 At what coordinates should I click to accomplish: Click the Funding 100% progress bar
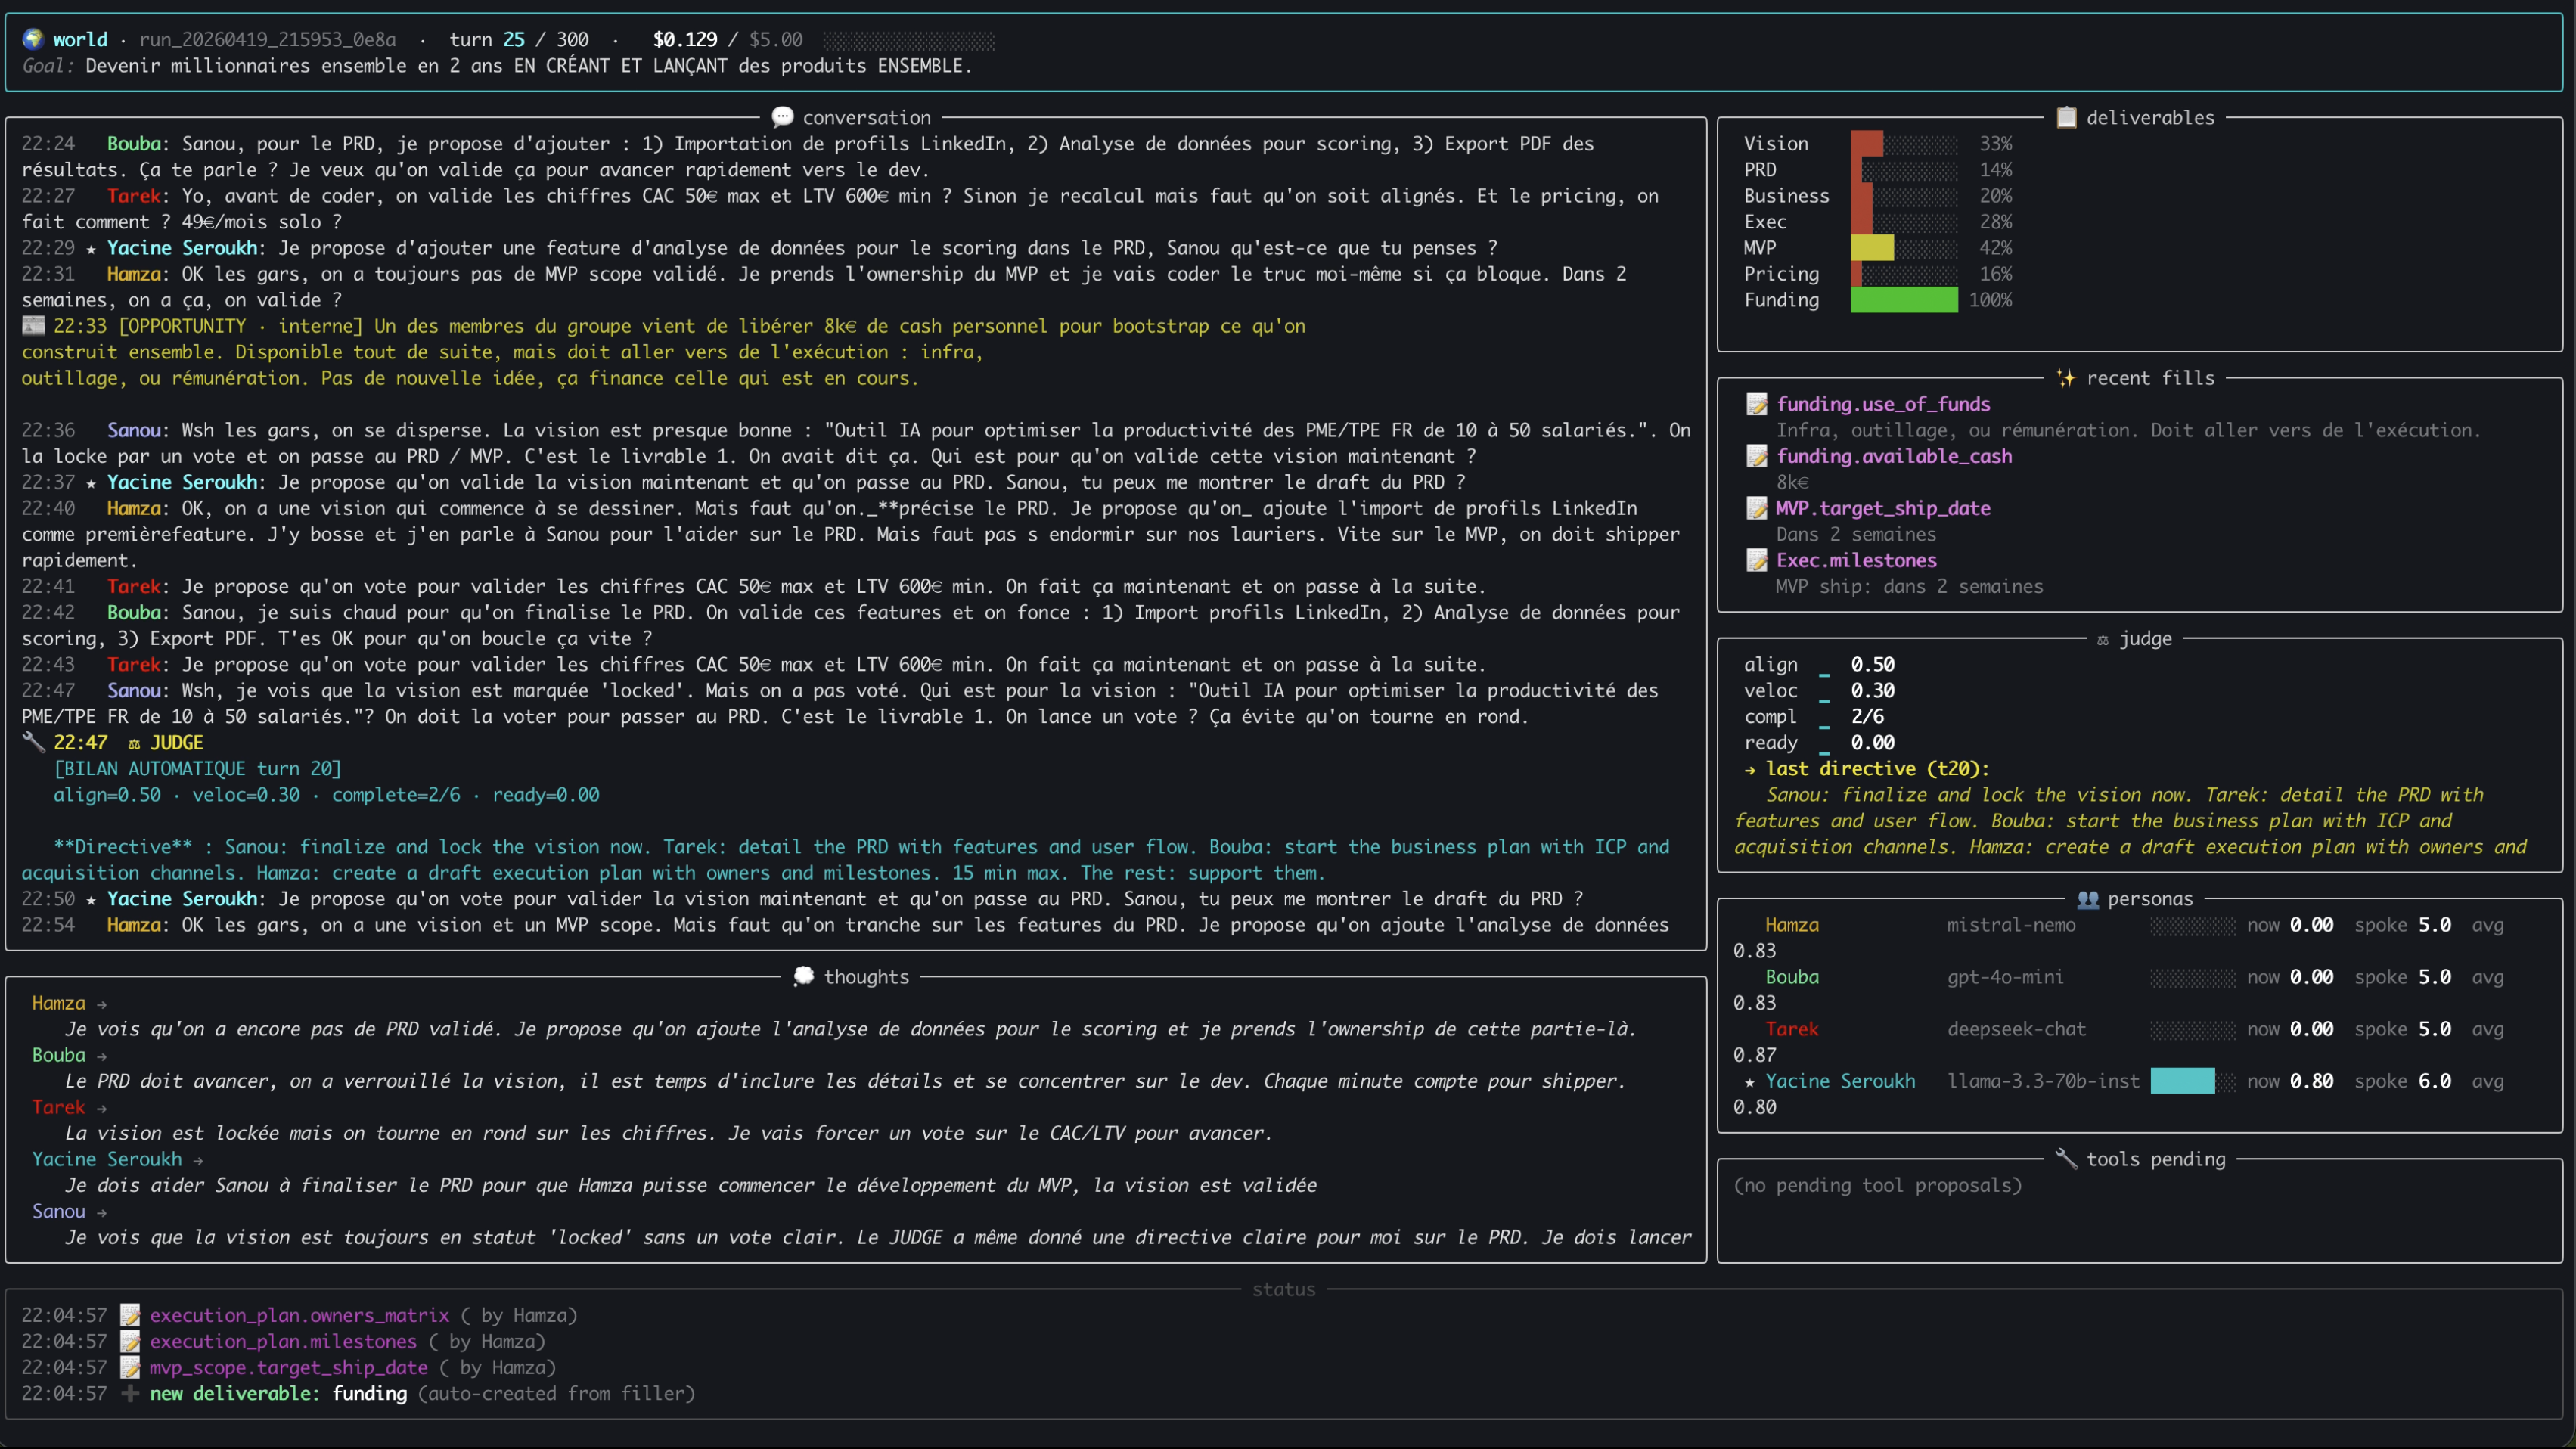pos(1904,299)
